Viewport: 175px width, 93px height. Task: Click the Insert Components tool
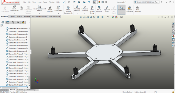tap(14, 8)
